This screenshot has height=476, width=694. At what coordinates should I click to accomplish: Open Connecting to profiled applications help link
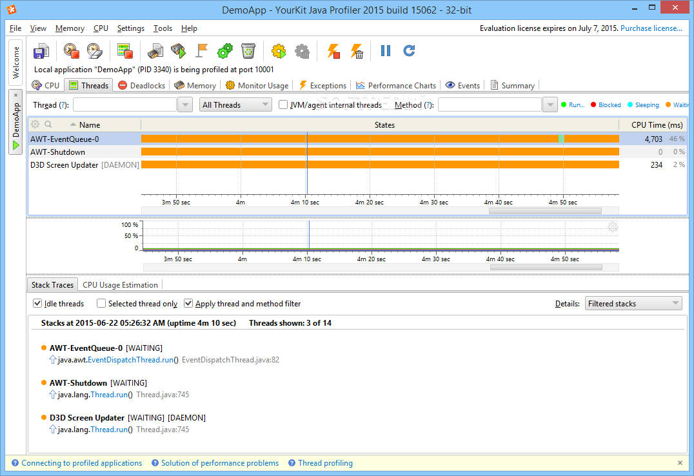tap(81, 462)
